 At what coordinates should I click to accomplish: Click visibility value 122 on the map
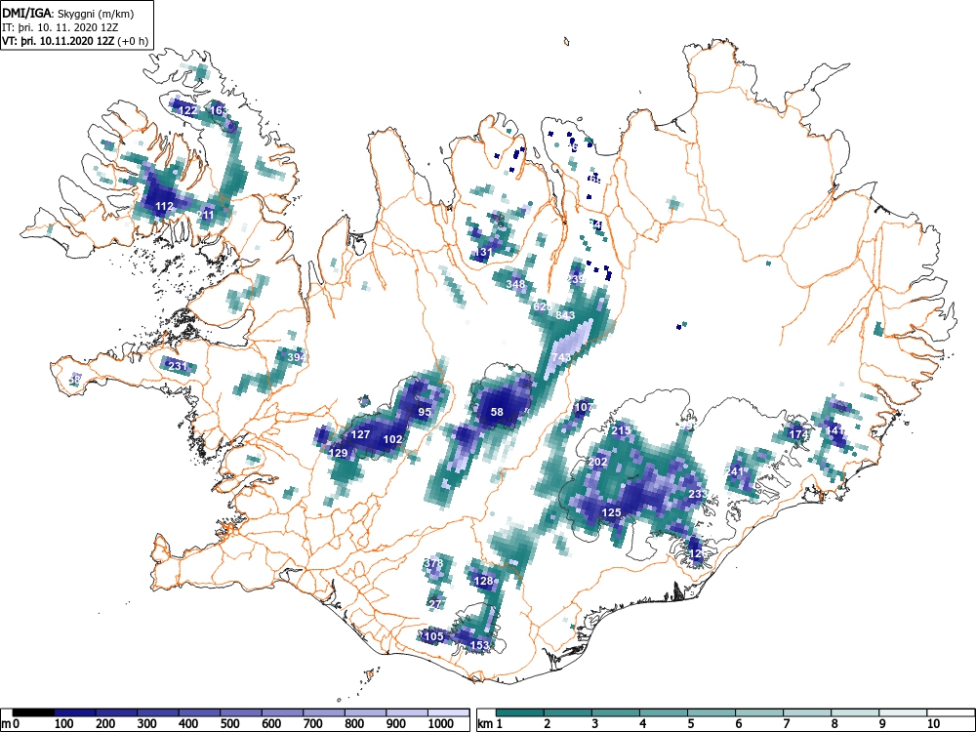[x=188, y=111]
